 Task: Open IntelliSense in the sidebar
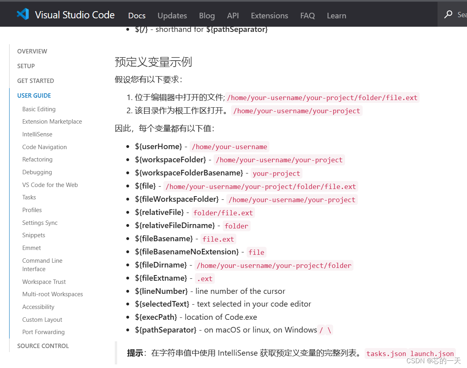click(37, 134)
